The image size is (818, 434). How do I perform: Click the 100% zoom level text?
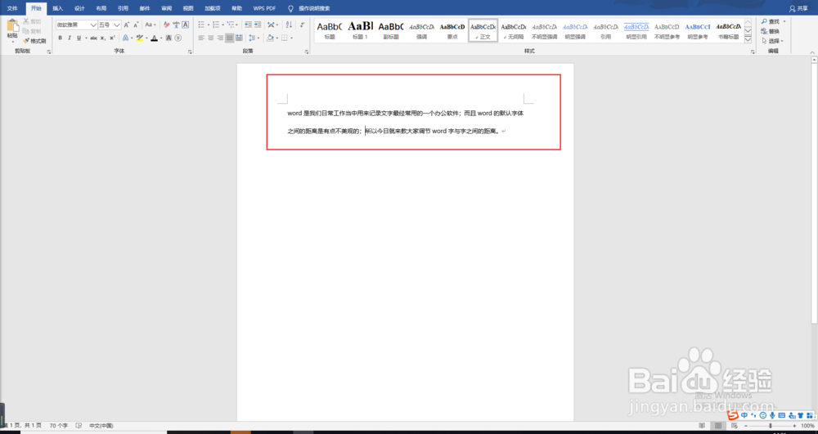tap(807, 426)
